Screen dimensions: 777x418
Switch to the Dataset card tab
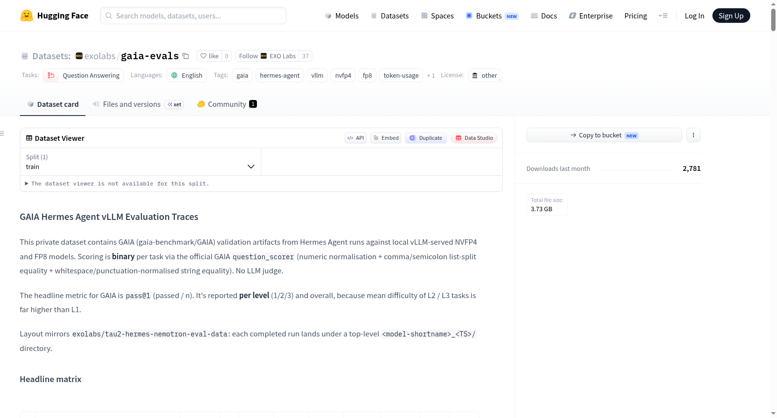pyautogui.click(x=52, y=104)
